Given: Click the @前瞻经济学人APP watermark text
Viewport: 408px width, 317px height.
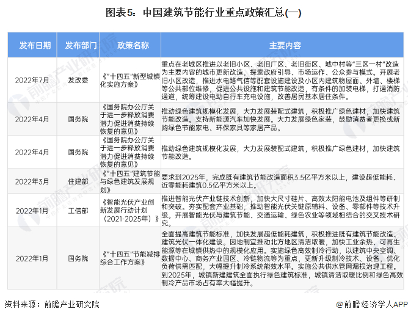Looking at the screenshot, I should (x=372, y=304).
